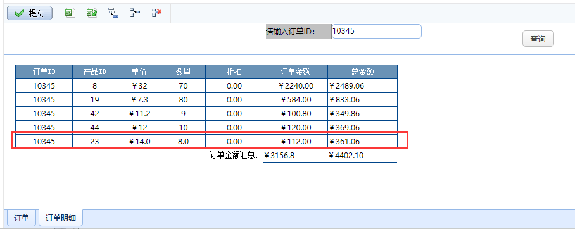This screenshot has height=229, width=575.
Task: Click the 订单ID column header
Action: [44, 72]
